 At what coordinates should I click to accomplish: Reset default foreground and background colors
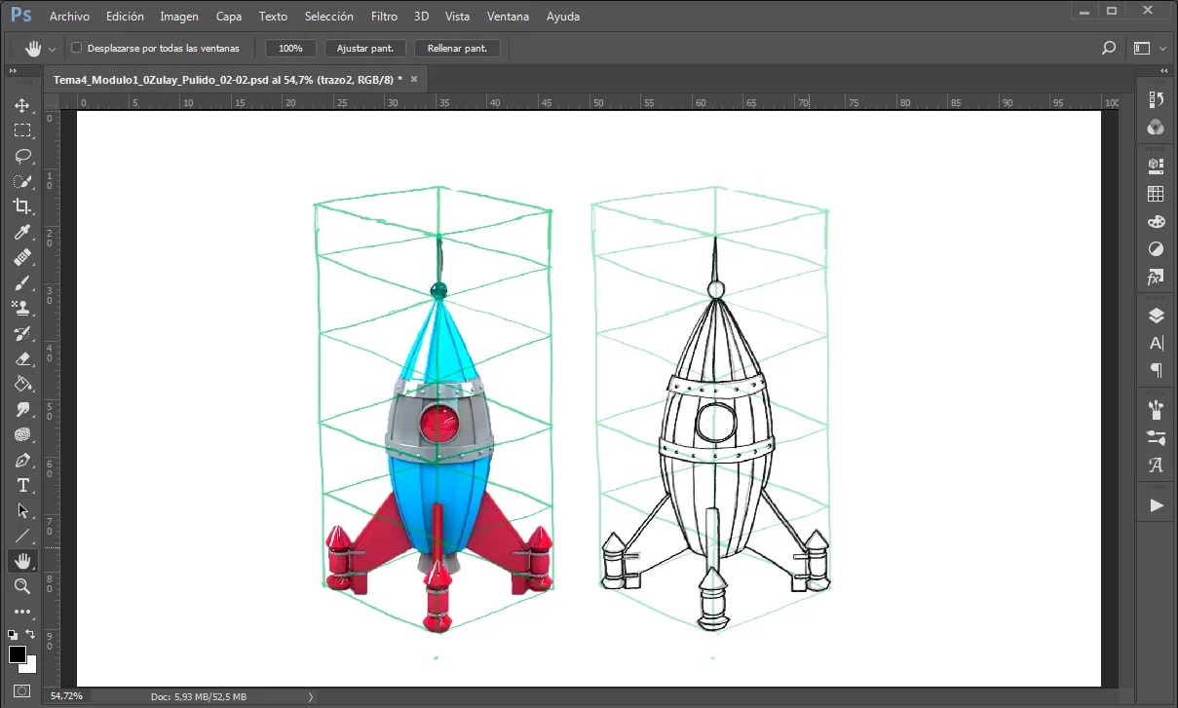[x=13, y=634]
